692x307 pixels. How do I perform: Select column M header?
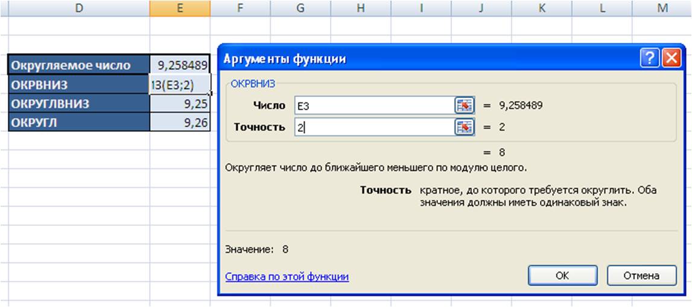point(662,8)
